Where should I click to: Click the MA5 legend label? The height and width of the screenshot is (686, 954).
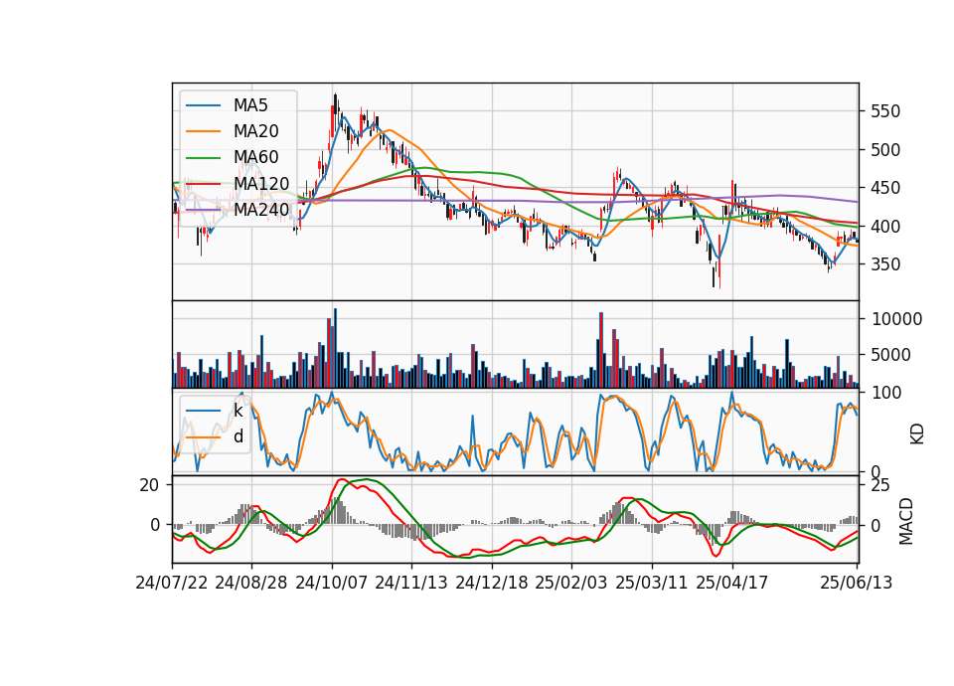click(250, 105)
